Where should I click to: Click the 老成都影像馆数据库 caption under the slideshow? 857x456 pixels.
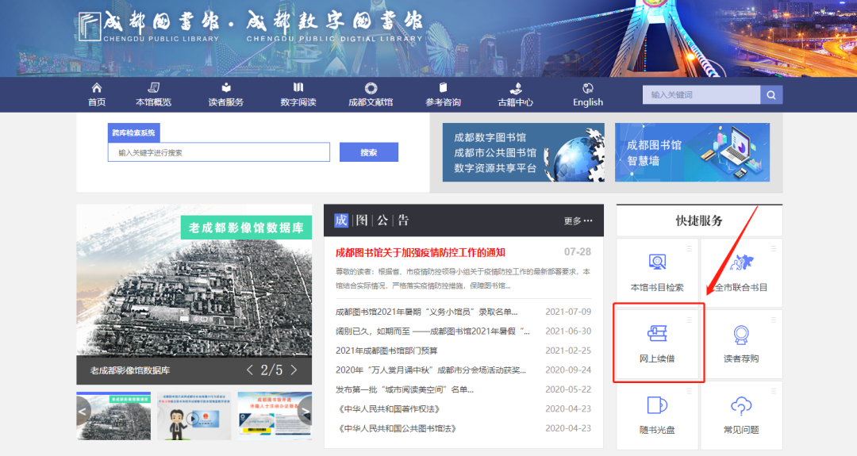[x=130, y=370]
